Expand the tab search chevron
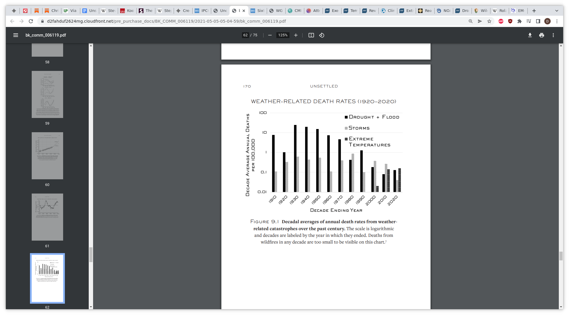 [556, 11]
